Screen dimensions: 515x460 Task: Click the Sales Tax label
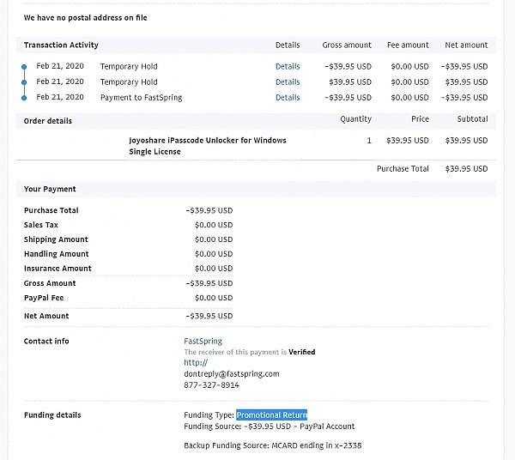(x=41, y=225)
